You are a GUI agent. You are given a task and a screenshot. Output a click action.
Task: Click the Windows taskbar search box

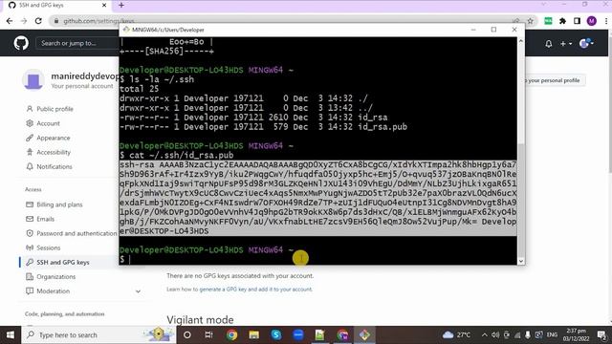[98, 334]
